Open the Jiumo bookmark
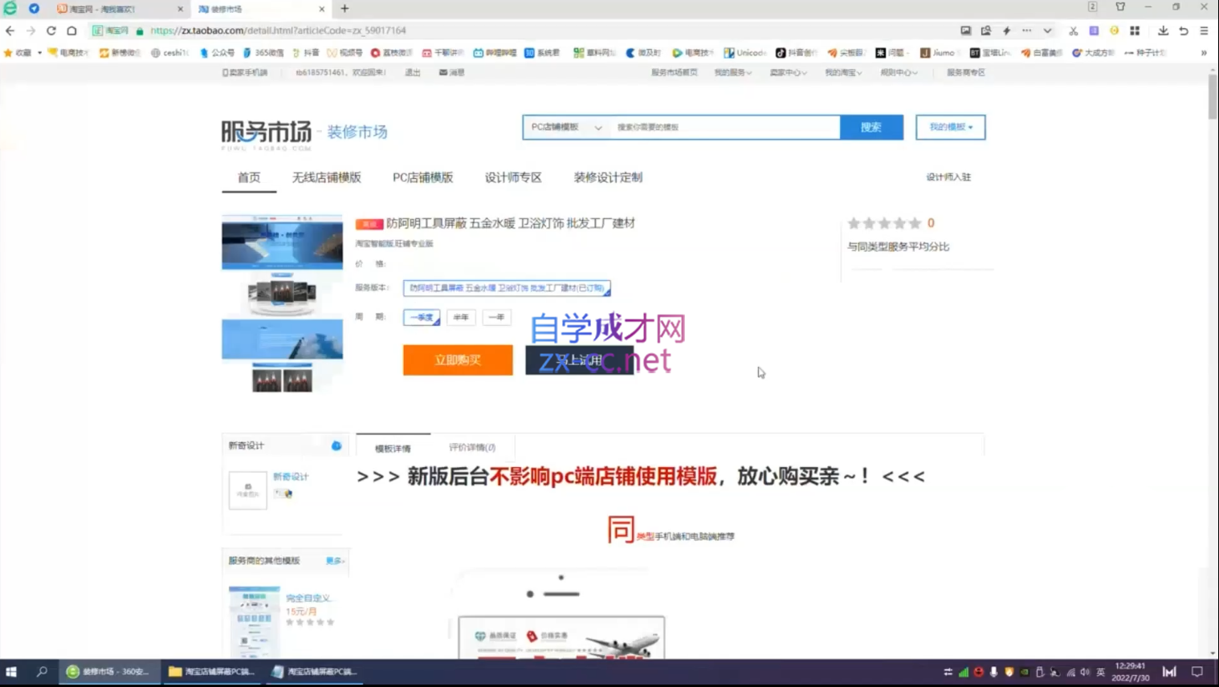 (x=937, y=53)
